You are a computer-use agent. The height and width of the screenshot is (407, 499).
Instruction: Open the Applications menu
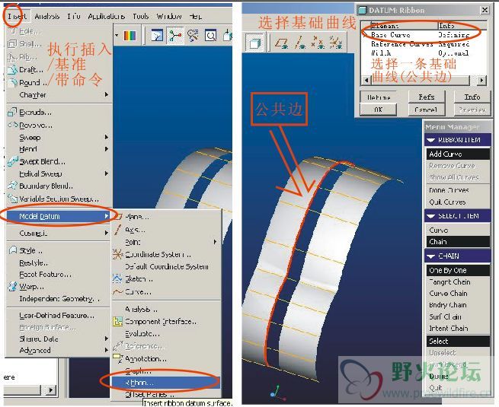point(107,16)
